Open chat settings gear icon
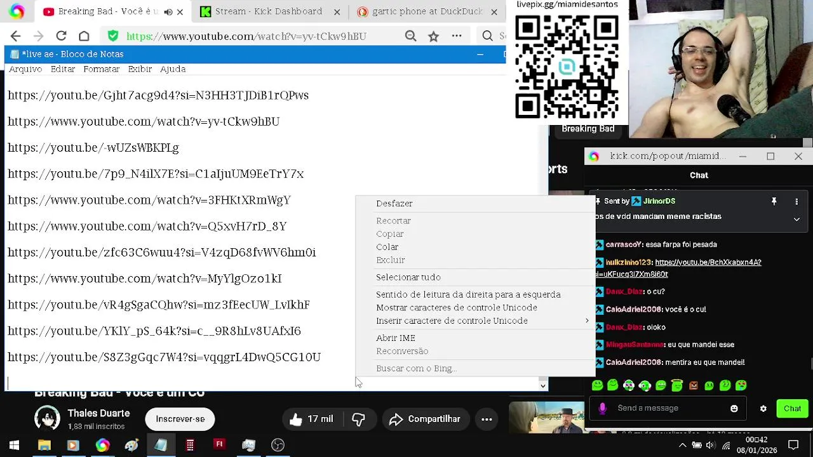813x457 pixels. point(763,409)
